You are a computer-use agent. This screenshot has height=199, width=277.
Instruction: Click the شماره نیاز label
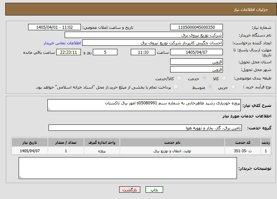262,27
